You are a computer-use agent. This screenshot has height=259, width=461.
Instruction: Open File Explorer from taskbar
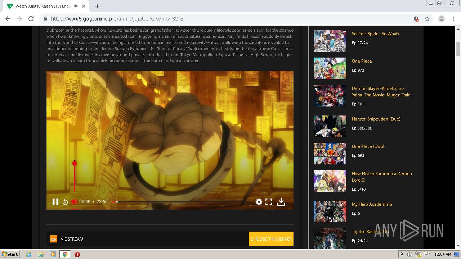click(41, 254)
